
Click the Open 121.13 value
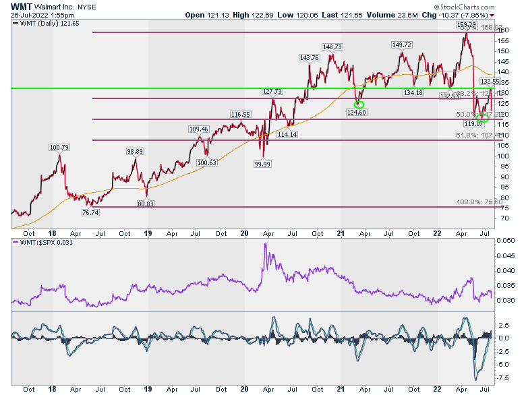(207, 15)
